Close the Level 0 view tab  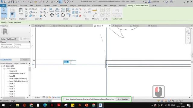click(110, 26)
